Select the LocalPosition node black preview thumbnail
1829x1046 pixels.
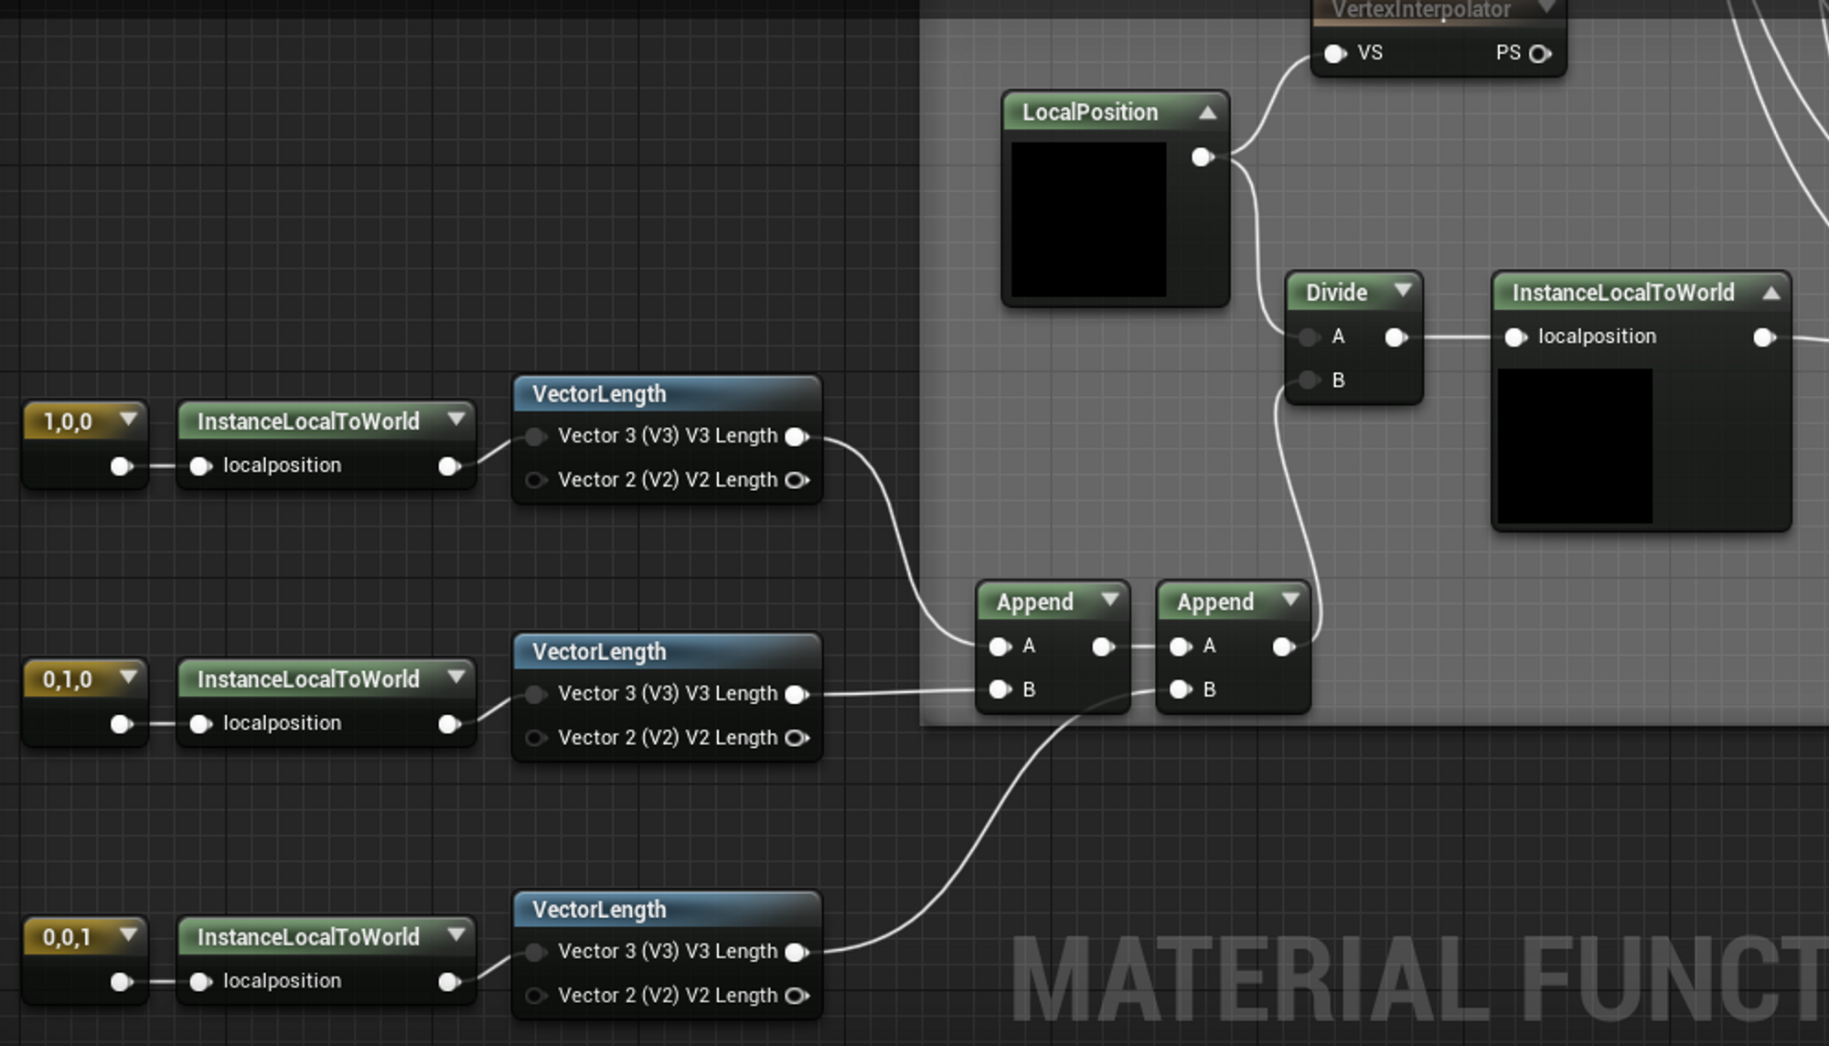pyautogui.click(x=1088, y=219)
